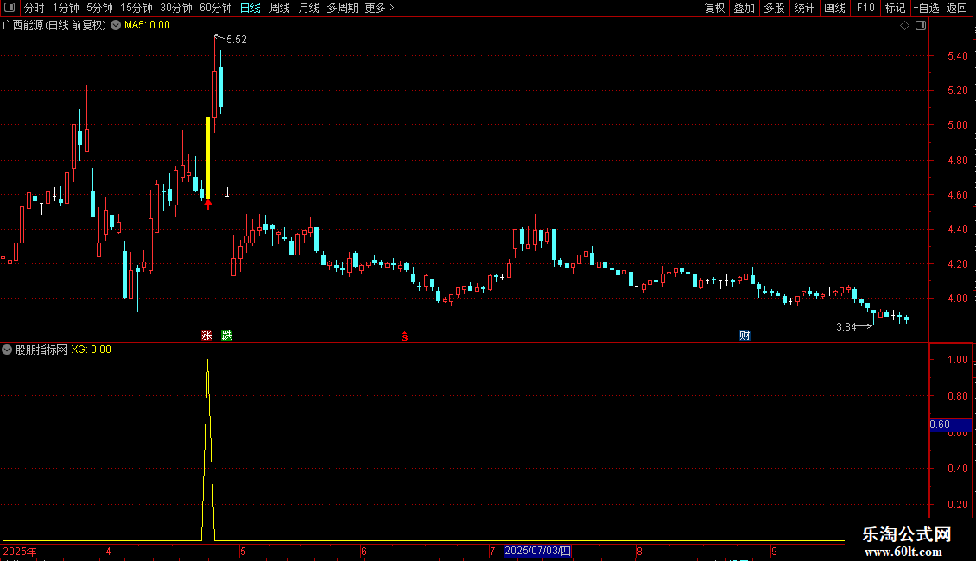Click the XG: 0.00 indicator value

coord(91,350)
